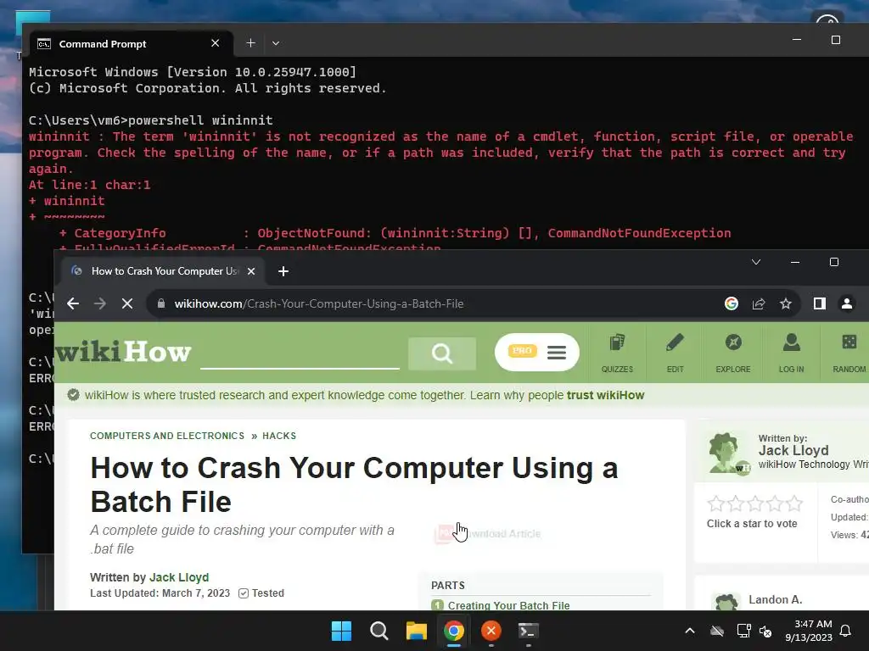This screenshot has height=651, width=869.
Task: Open network status tray icon
Action: pyautogui.click(x=743, y=631)
